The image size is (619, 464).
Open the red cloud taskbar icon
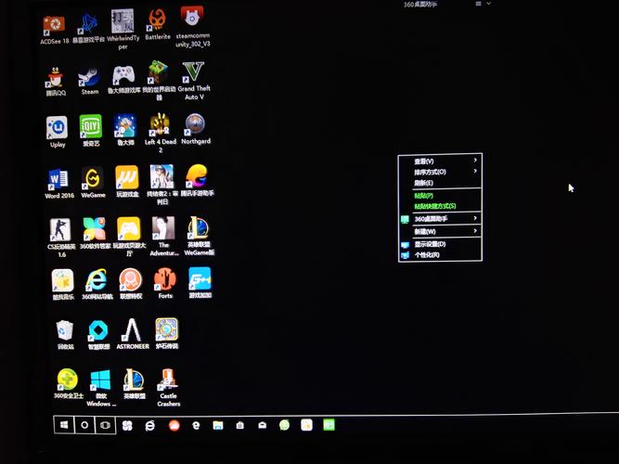[174, 425]
